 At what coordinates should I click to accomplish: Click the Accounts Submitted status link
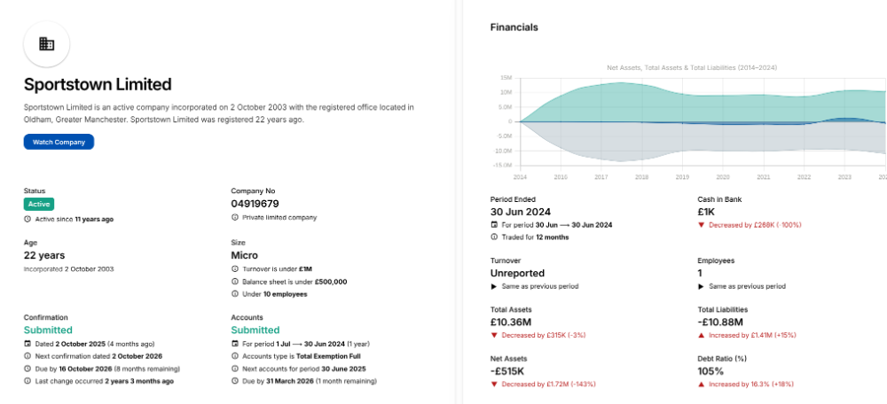coord(255,330)
